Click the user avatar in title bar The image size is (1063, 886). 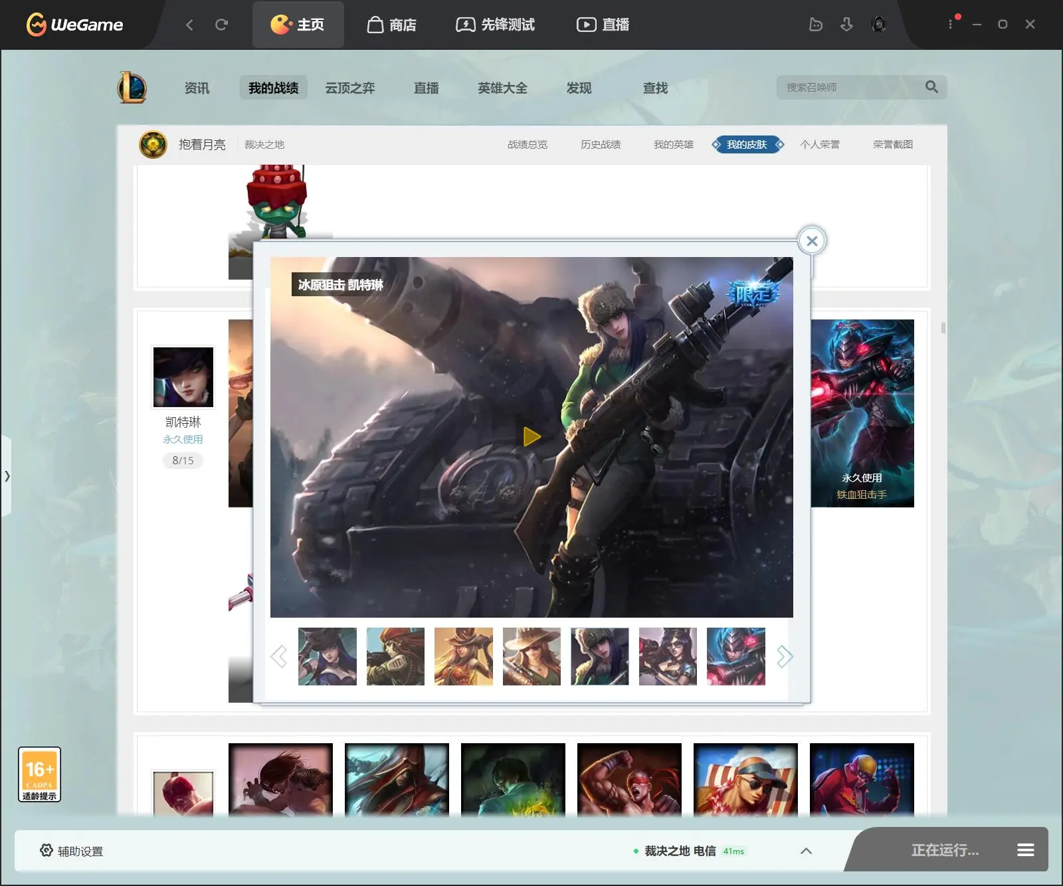coord(878,25)
